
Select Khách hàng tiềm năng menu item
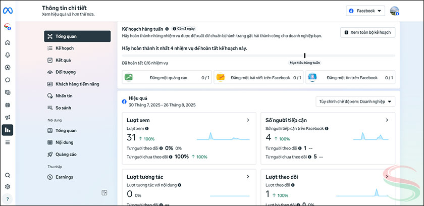(x=77, y=84)
